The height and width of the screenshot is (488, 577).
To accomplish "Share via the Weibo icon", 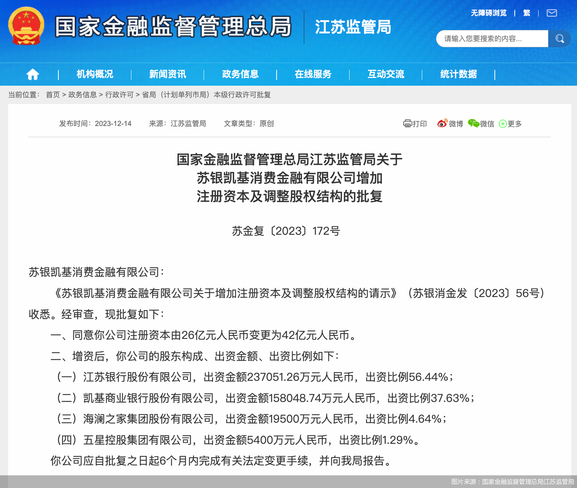I will pyautogui.click(x=442, y=123).
